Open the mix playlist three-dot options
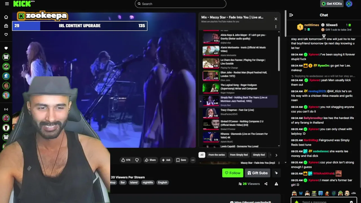Screen dimensions: 361x203 coord(276,27)
